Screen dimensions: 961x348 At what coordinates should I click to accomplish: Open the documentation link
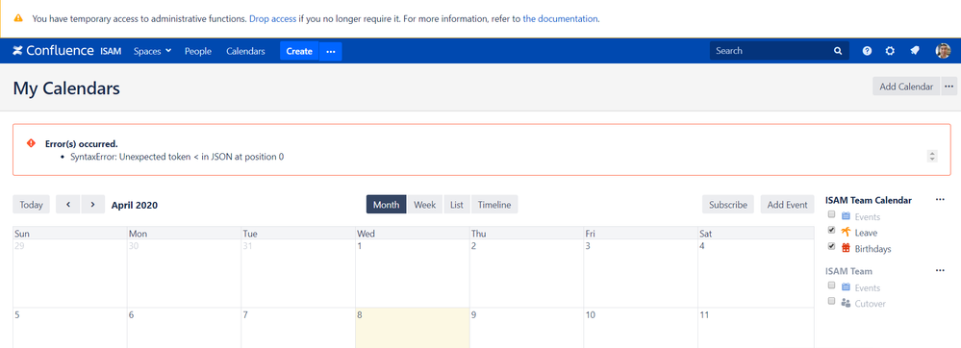[x=560, y=18]
